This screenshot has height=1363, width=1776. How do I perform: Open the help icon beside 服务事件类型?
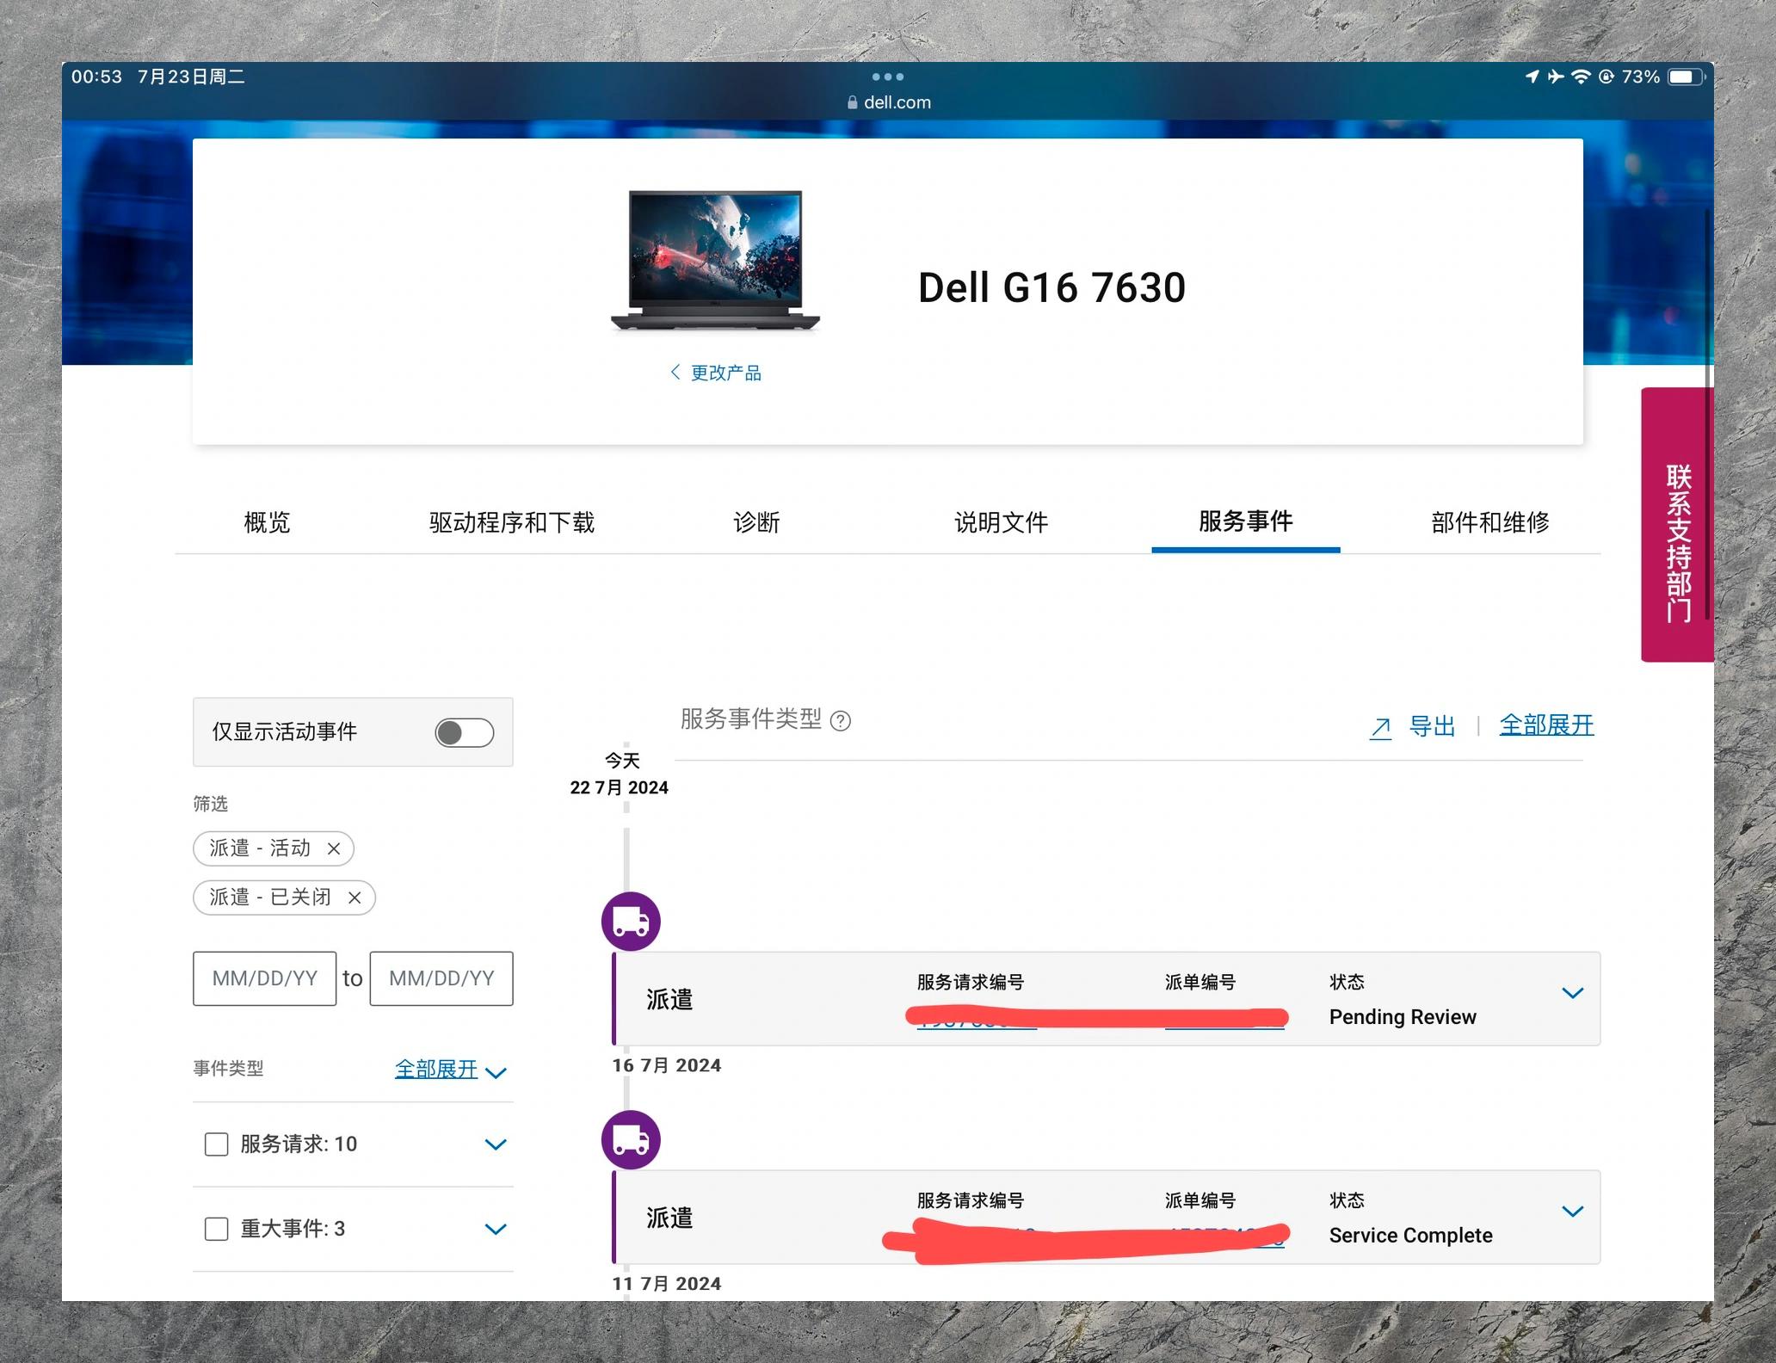click(841, 721)
